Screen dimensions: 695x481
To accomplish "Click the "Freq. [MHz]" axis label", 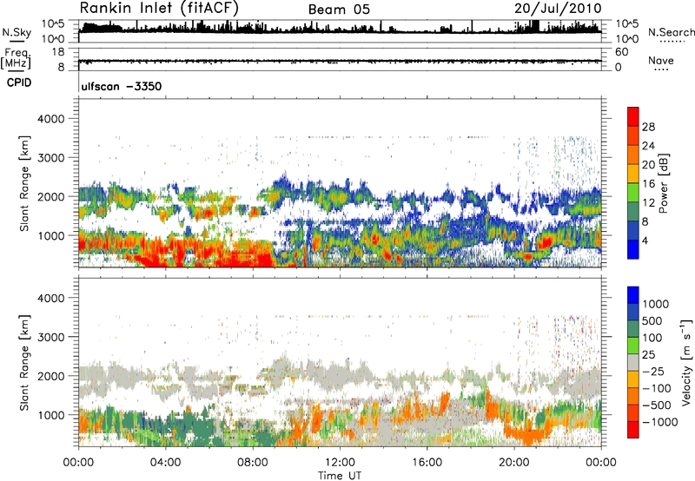I will [17, 59].
